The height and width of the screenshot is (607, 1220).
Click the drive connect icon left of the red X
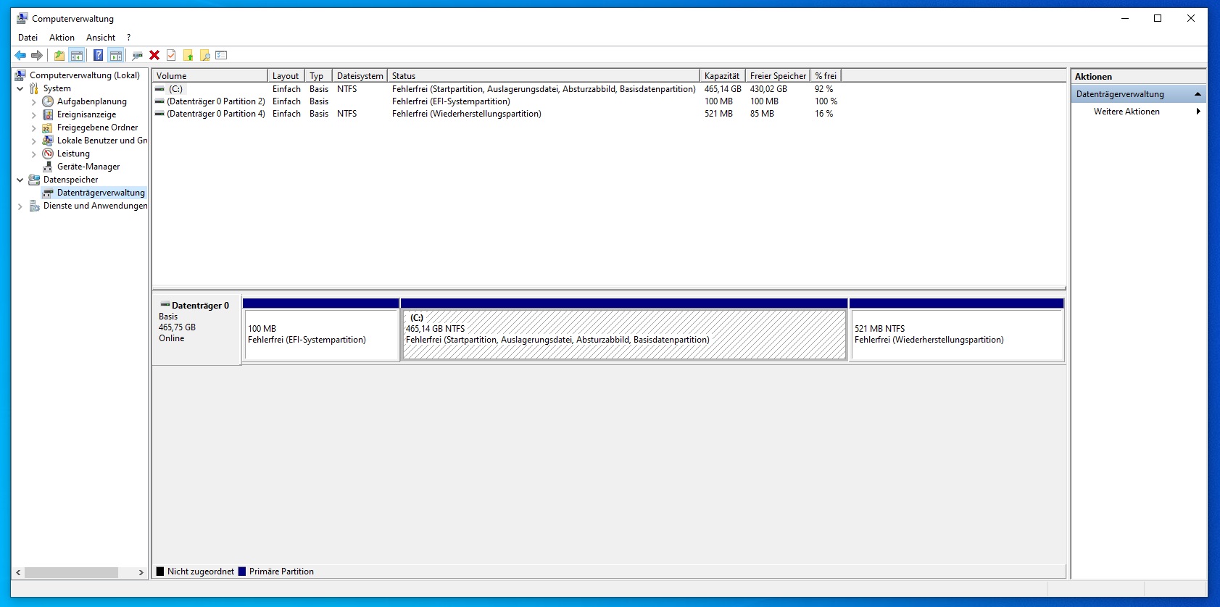click(x=137, y=55)
